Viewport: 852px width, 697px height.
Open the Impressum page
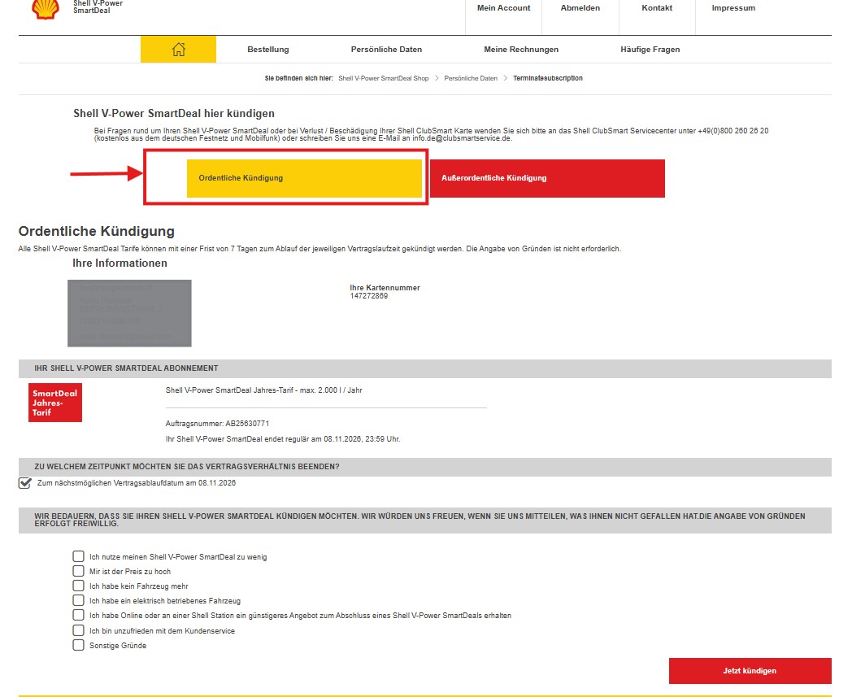[732, 8]
